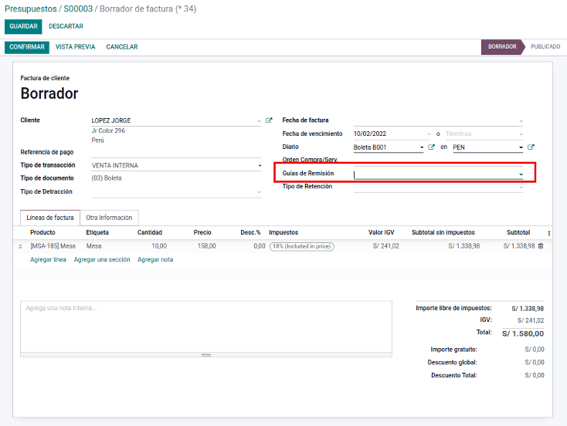The width and height of the screenshot is (567, 426).
Task: Delete the Mesa invoice line
Action: (541, 246)
